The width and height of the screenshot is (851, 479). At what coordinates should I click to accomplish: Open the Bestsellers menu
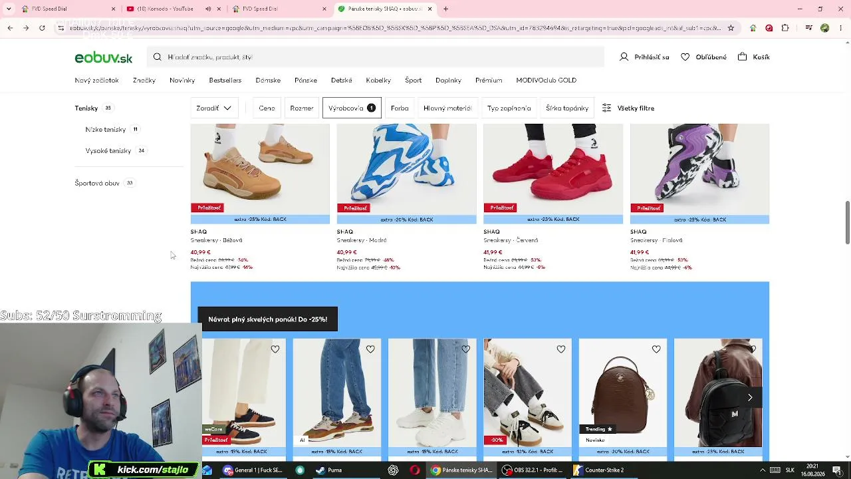[225, 80]
